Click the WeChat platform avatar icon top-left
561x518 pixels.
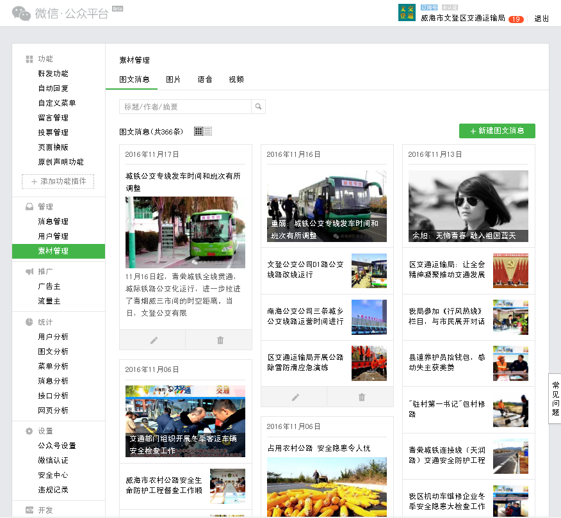tap(21, 12)
